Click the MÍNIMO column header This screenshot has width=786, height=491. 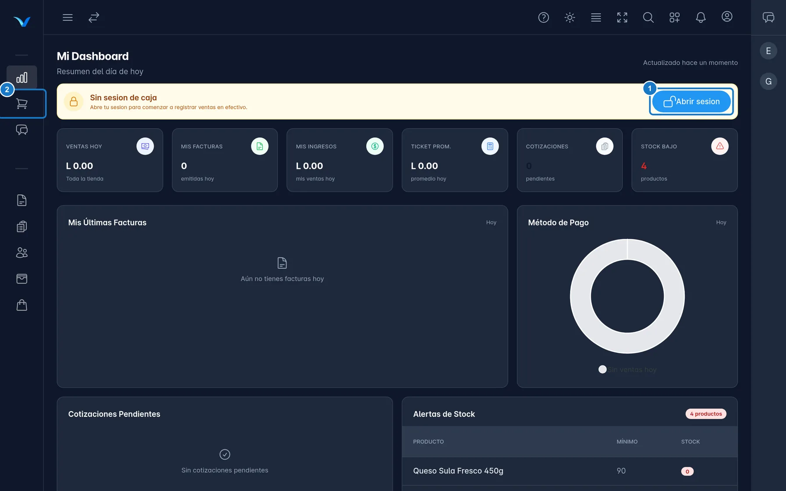pos(627,442)
